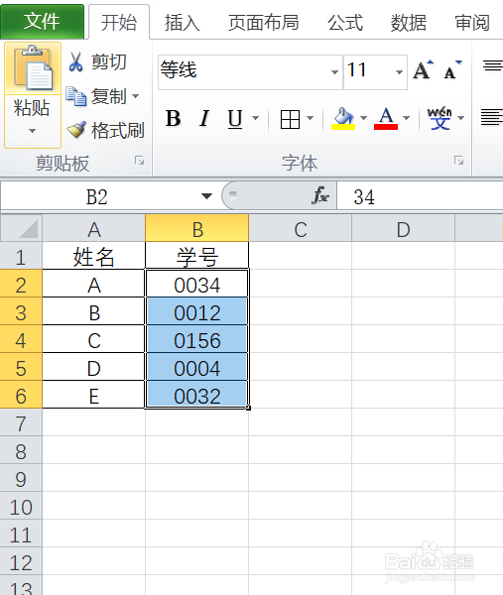
Task: Select cell containing 学号
Action: [197, 256]
